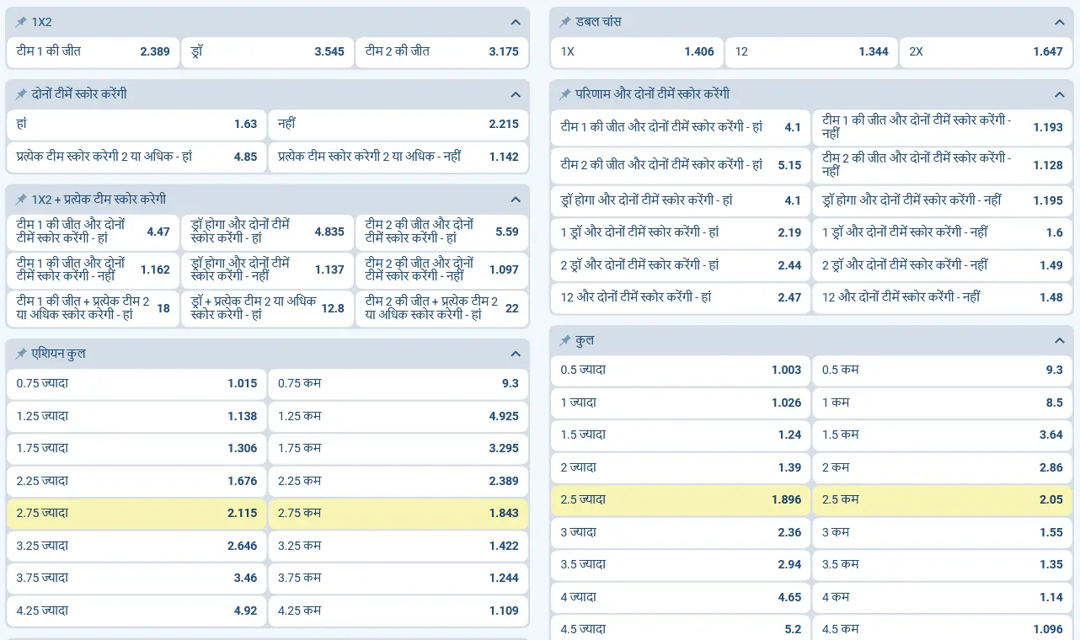Viewport: 1080px width, 640px height.
Task: Select double chance 1X at 1.406
Action: tap(637, 51)
